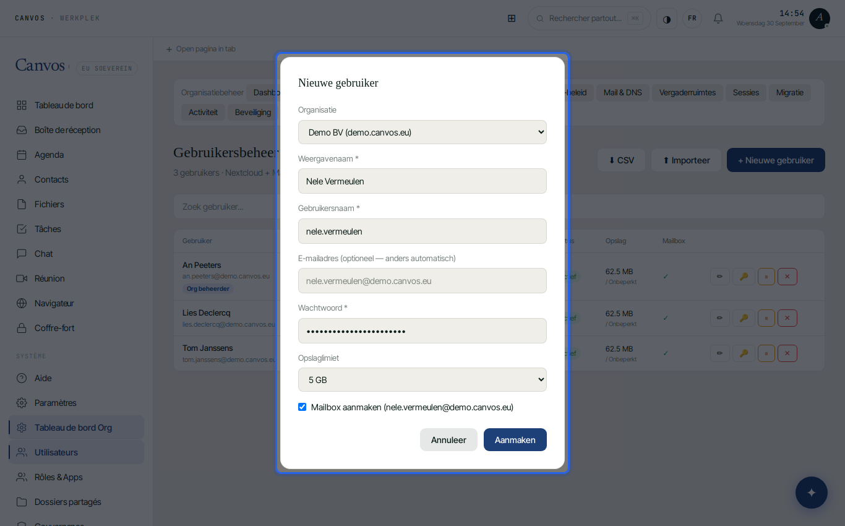Screen dimensions: 845x526
Task: Click the Gebruikersnaam field
Action: [422, 231]
